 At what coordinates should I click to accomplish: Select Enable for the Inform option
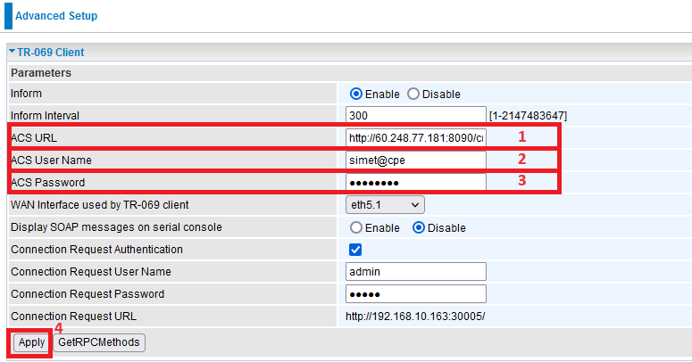(x=356, y=94)
